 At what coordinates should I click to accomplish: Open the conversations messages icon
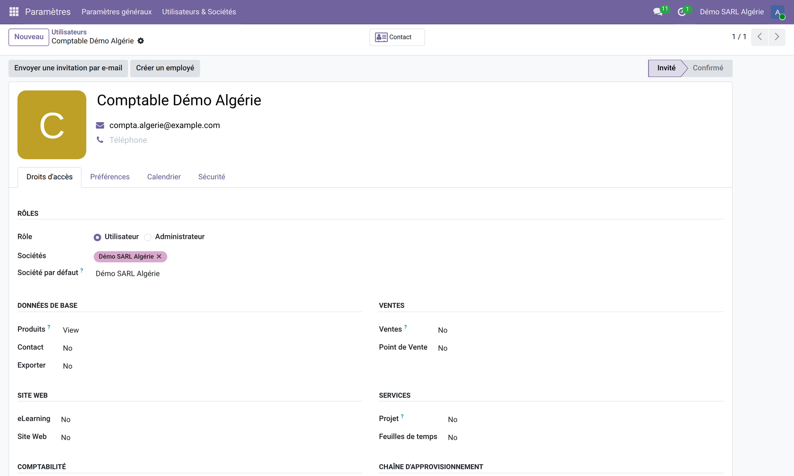tap(658, 12)
